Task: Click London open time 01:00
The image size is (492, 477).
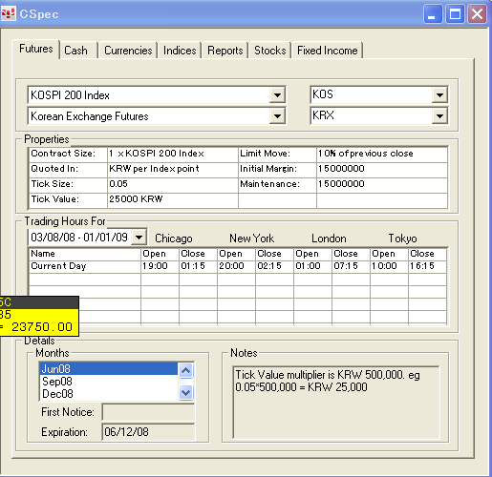Action: [312, 266]
